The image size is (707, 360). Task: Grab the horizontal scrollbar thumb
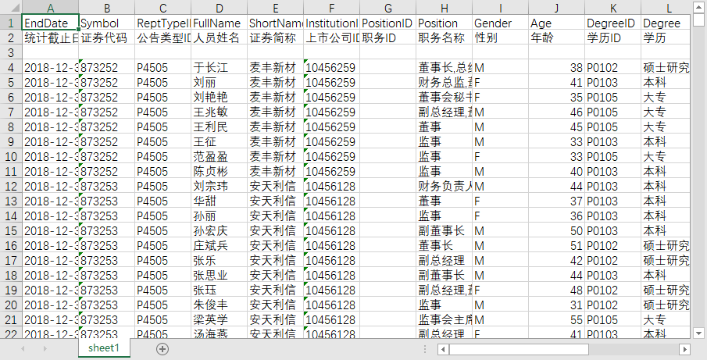(519, 349)
